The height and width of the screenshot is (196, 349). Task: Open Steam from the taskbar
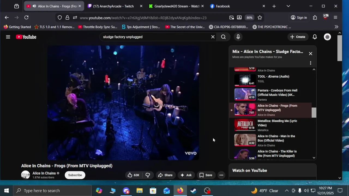[x=194, y=191]
